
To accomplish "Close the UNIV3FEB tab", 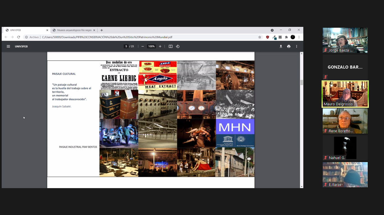I will point(47,30).
